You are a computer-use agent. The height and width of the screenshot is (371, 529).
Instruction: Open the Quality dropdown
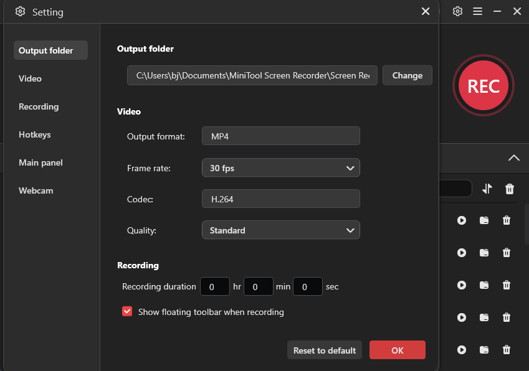(x=280, y=230)
